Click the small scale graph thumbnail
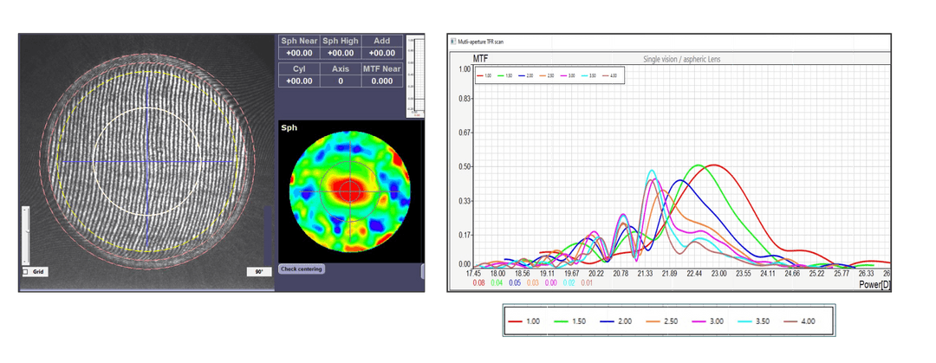Image resolution: width=936 pixels, height=363 pixels. [415, 76]
